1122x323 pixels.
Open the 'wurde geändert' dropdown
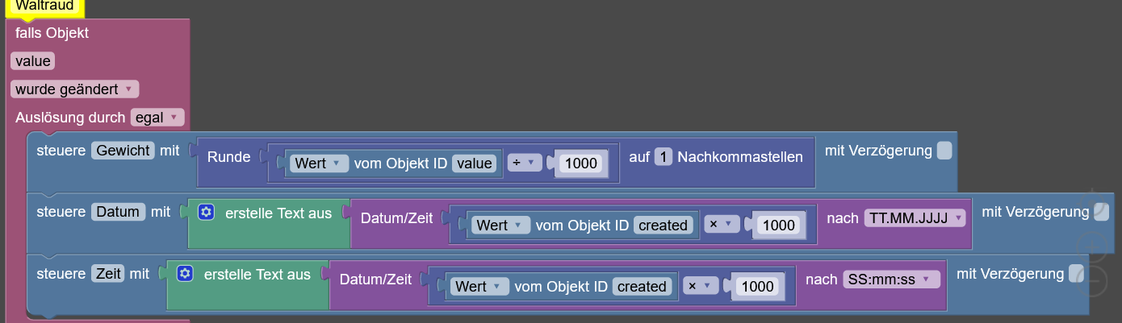tap(75, 89)
